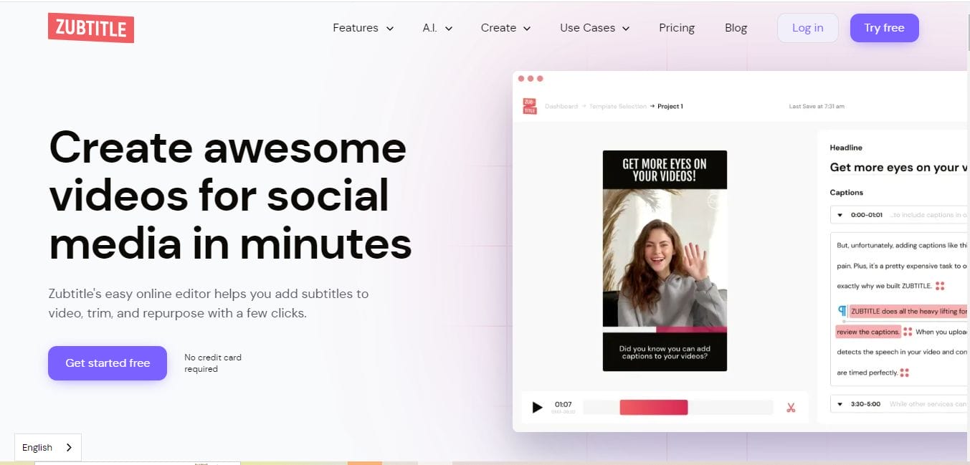Open the English language selector
Image resolution: width=970 pixels, height=465 pixels.
coord(47,446)
